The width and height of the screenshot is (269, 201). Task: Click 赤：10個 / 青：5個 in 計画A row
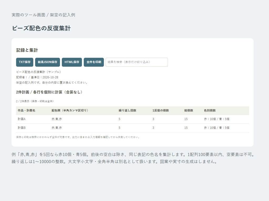216,119
